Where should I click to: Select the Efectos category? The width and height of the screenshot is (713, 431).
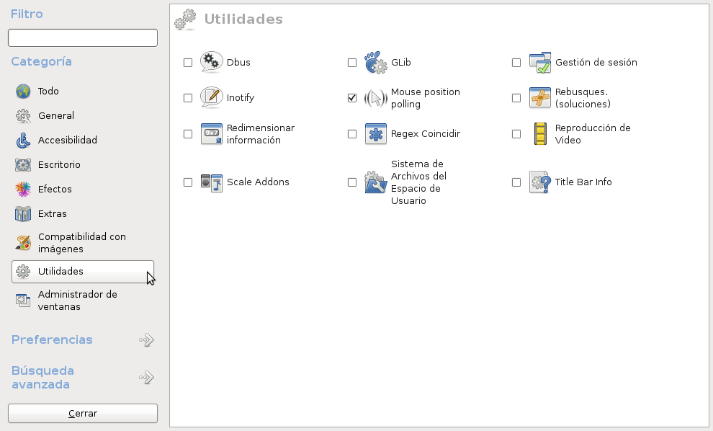[55, 190]
